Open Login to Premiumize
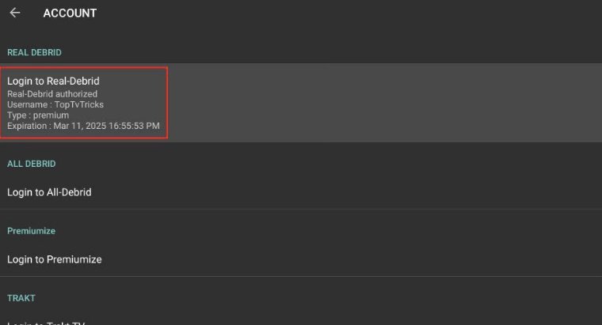 click(x=55, y=259)
